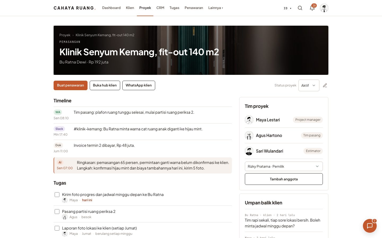Click Maya Lestari name in team list
Viewport: 382px width, 238px height.
click(268, 120)
